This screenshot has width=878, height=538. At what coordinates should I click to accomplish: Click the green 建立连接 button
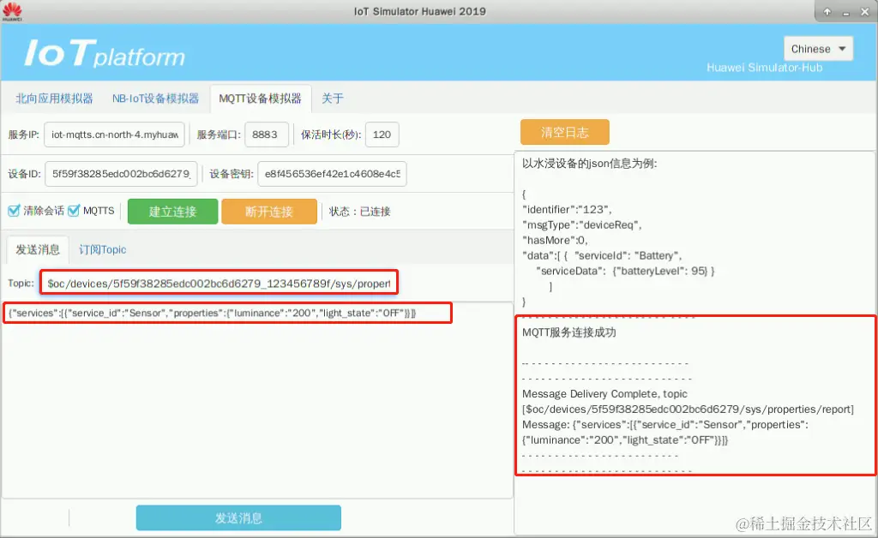pos(172,212)
